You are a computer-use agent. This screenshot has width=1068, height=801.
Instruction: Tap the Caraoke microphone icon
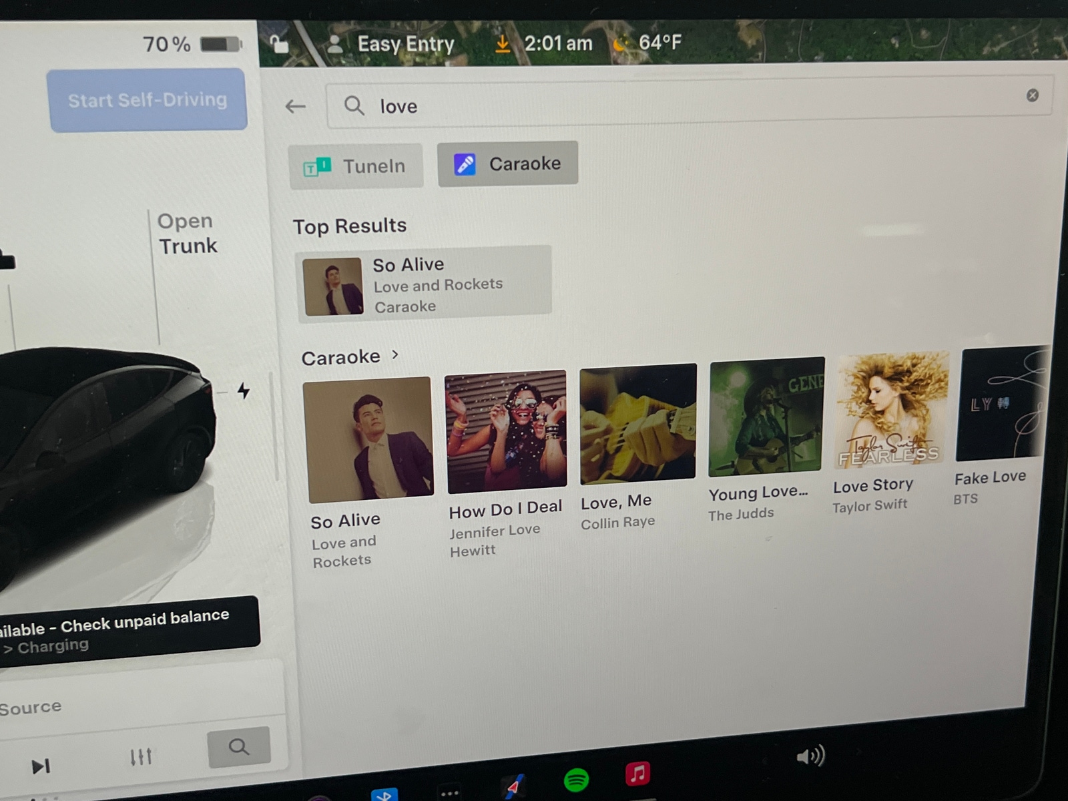coord(465,164)
